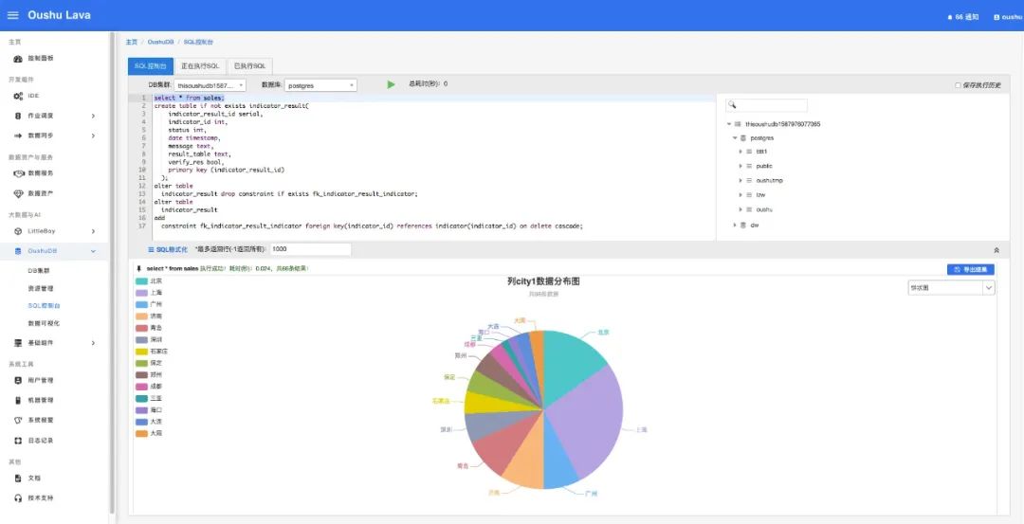
Task: Run the SQL with the green play button
Action: click(x=391, y=84)
